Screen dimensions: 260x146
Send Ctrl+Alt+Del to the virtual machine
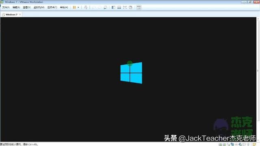[86, 7]
